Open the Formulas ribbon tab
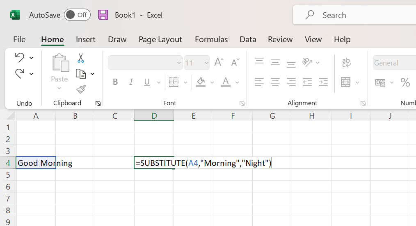 (x=211, y=39)
